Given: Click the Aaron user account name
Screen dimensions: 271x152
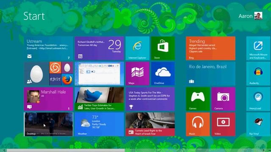Looking at the screenshot, I should coord(246,16).
